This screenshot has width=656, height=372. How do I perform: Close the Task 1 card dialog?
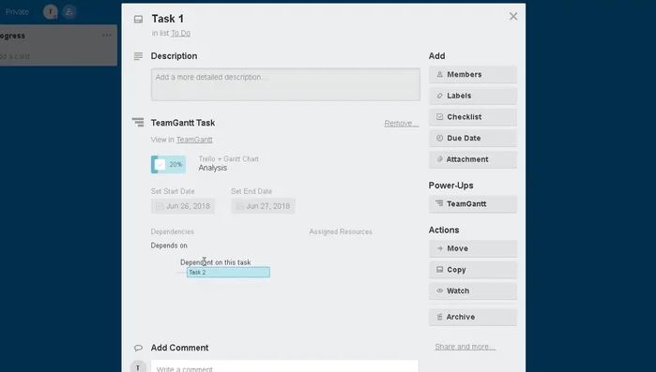pyautogui.click(x=513, y=16)
